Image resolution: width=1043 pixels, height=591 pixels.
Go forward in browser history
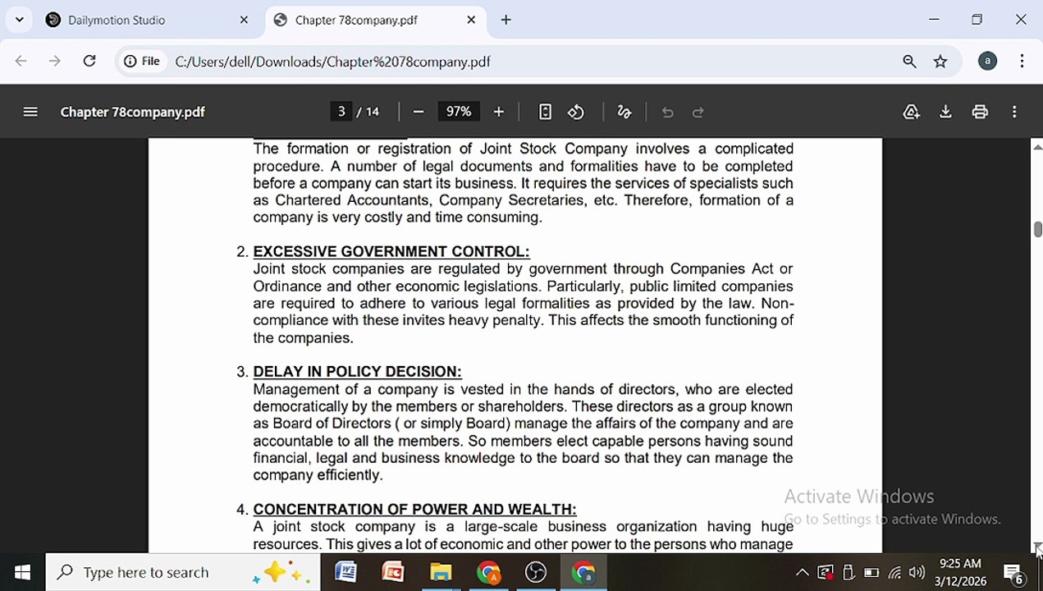[x=54, y=61]
